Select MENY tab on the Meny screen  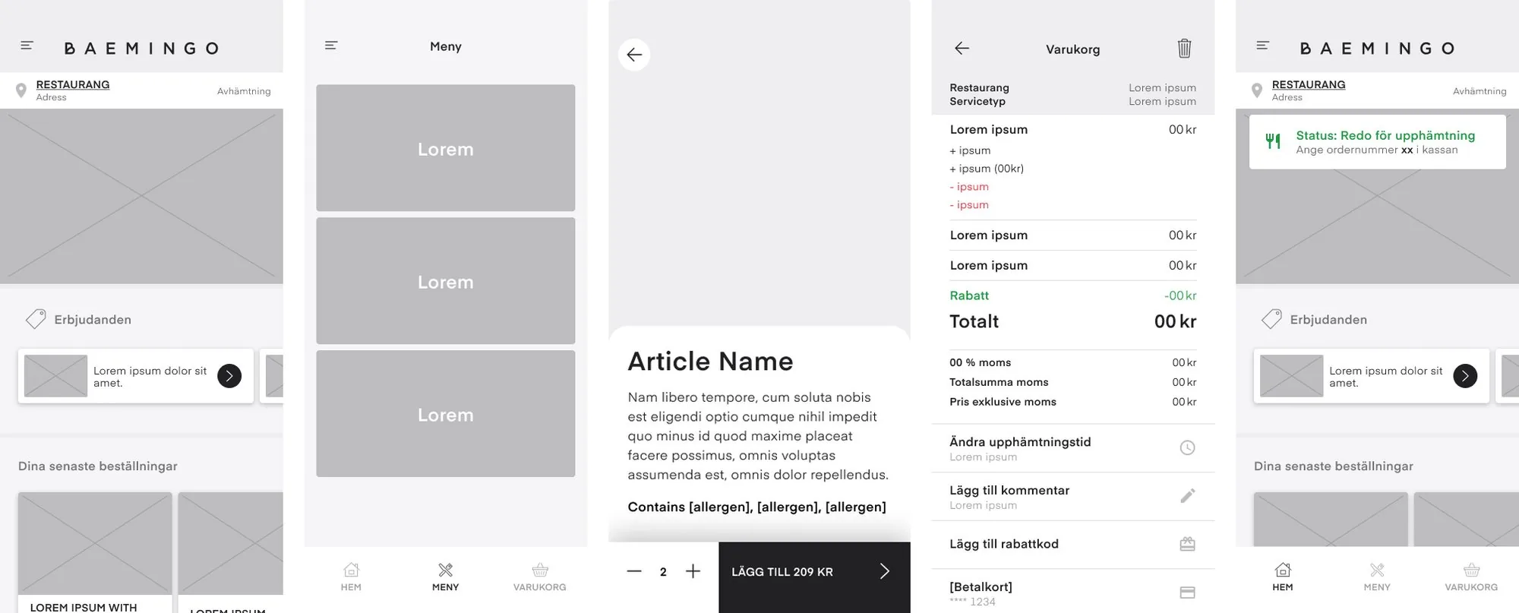[445, 577]
